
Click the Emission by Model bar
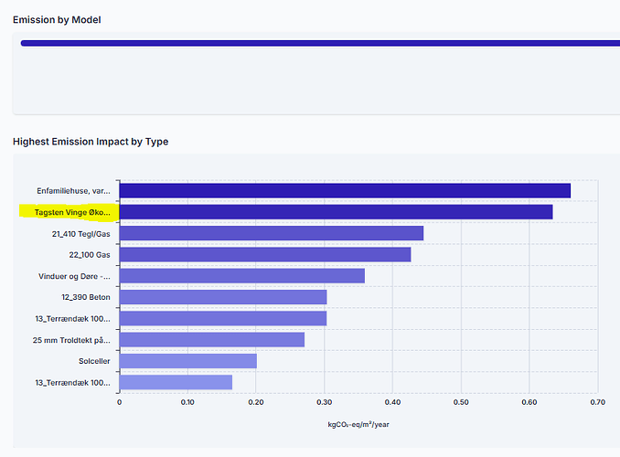pyautogui.click(x=320, y=42)
